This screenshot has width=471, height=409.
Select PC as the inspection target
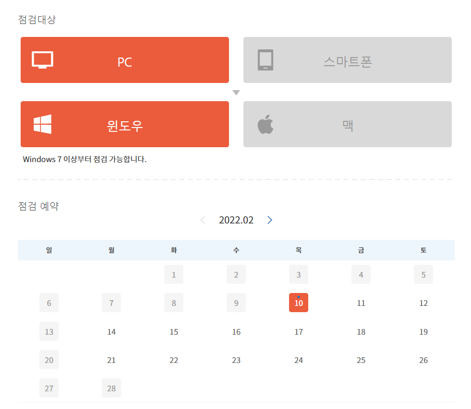pos(124,59)
